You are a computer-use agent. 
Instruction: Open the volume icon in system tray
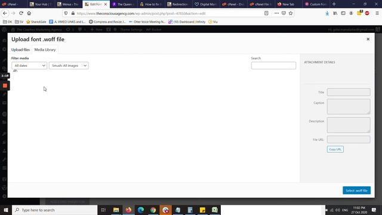click(338, 210)
